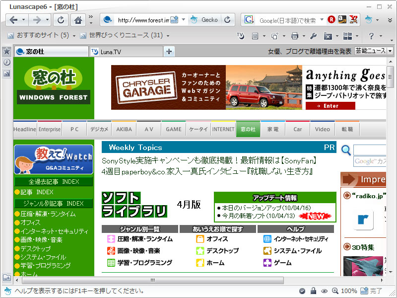The height and width of the screenshot is (298, 397).
Task: Open the favorites star sidebar icon
Action: [x=6, y=51]
